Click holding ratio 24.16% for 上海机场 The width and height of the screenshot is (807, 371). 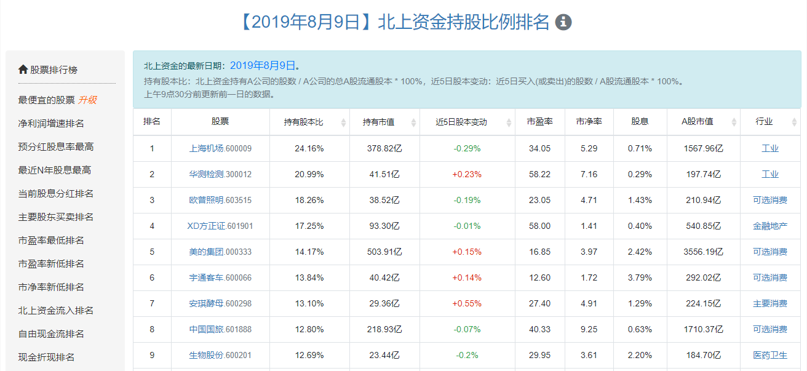tap(309, 148)
